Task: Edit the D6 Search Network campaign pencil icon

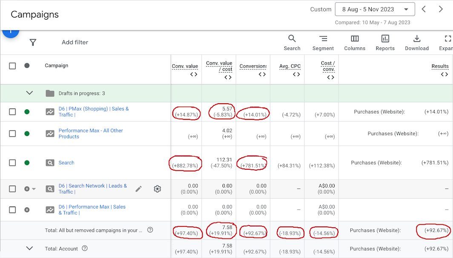Action: [x=138, y=189]
